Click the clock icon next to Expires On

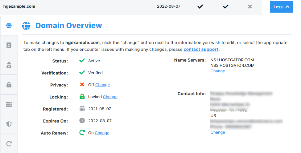pos(82,121)
